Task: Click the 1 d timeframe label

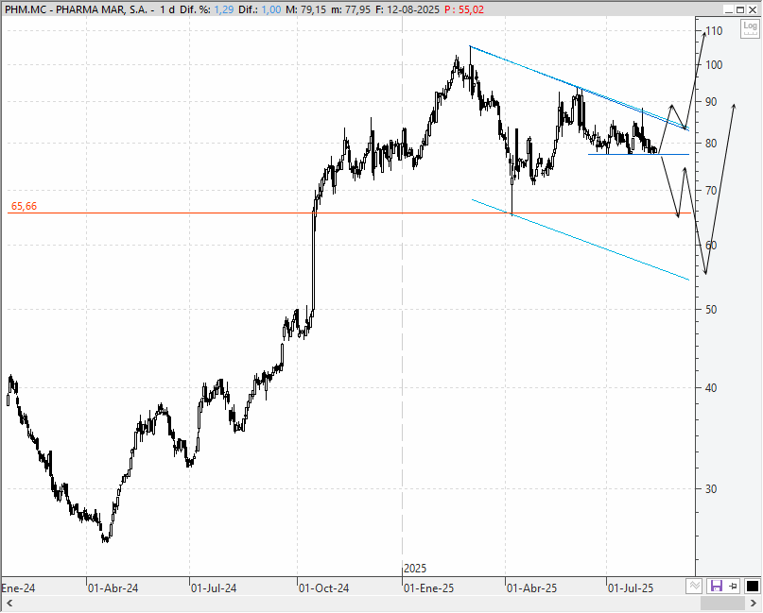Action: [167, 9]
